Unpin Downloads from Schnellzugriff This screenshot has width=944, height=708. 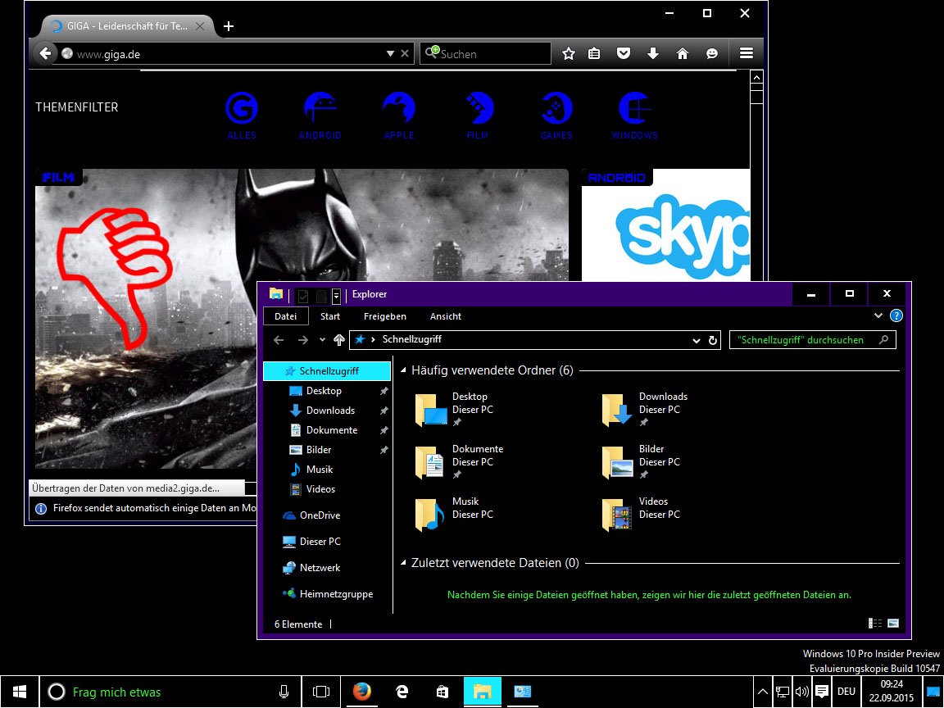point(385,411)
